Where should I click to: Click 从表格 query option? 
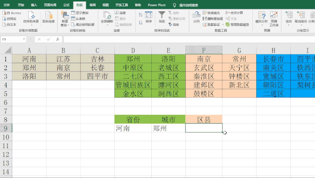tap(78, 19)
